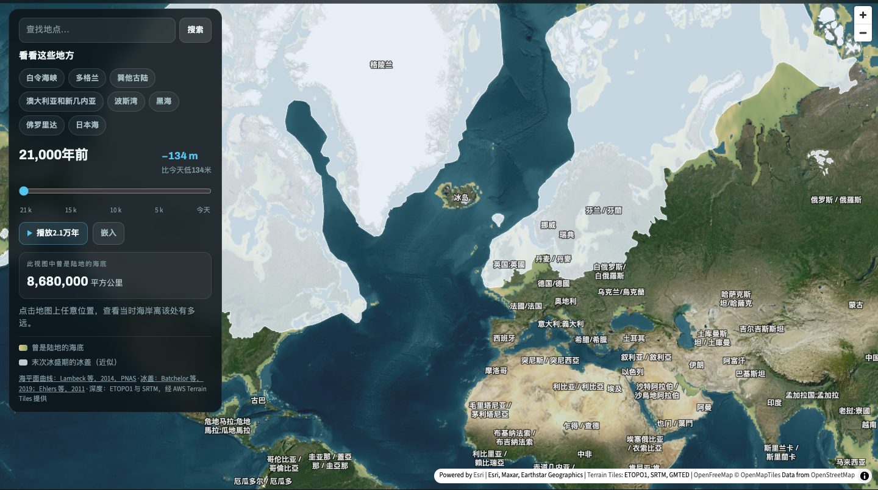
Task: Click the 印度 map label
Action: click(774, 403)
